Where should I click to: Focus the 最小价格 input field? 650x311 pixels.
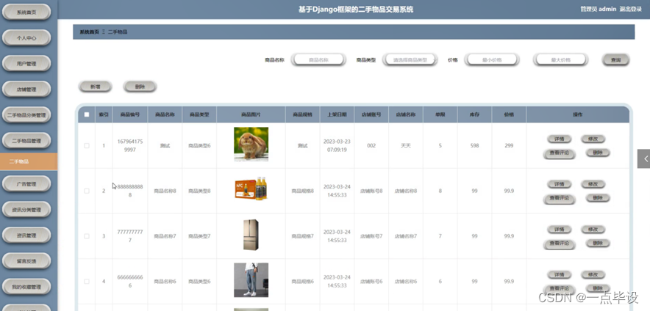click(x=492, y=60)
